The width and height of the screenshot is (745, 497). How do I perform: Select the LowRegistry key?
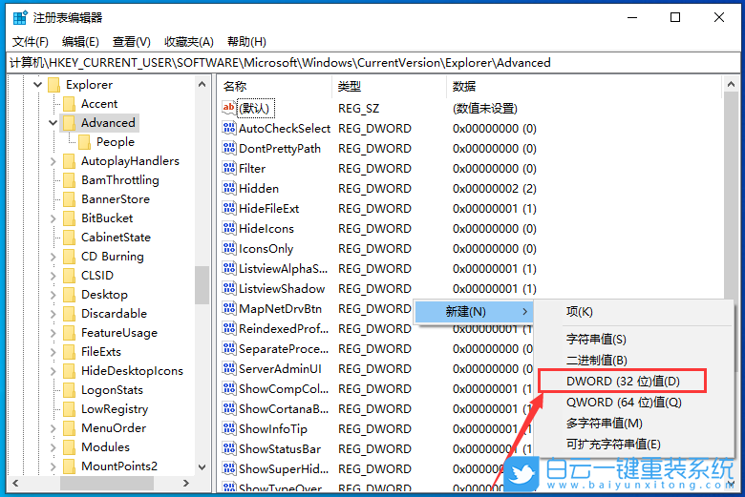(x=115, y=409)
